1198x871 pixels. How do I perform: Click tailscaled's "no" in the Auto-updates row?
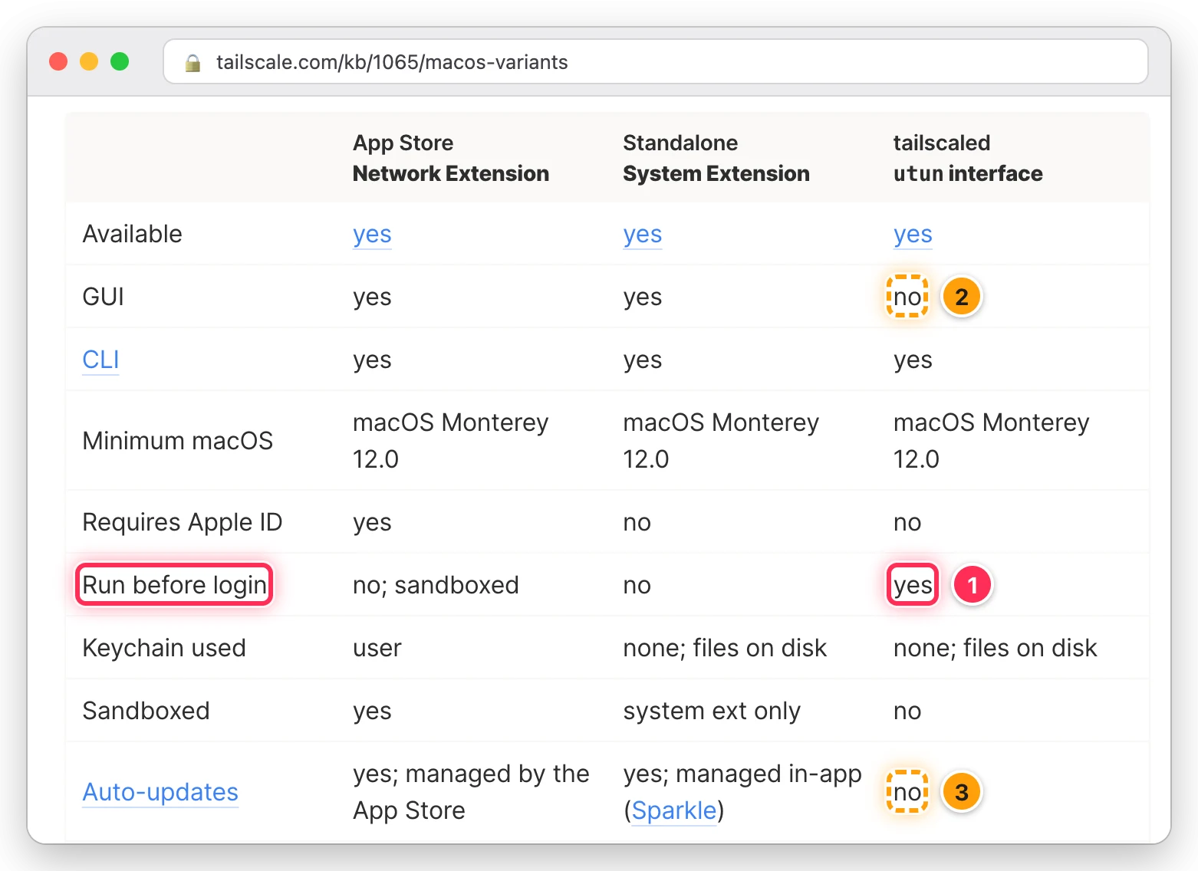[907, 792]
